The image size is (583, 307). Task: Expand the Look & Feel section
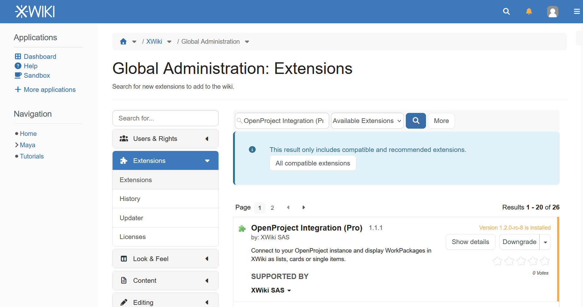pyautogui.click(x=207, y=259)
